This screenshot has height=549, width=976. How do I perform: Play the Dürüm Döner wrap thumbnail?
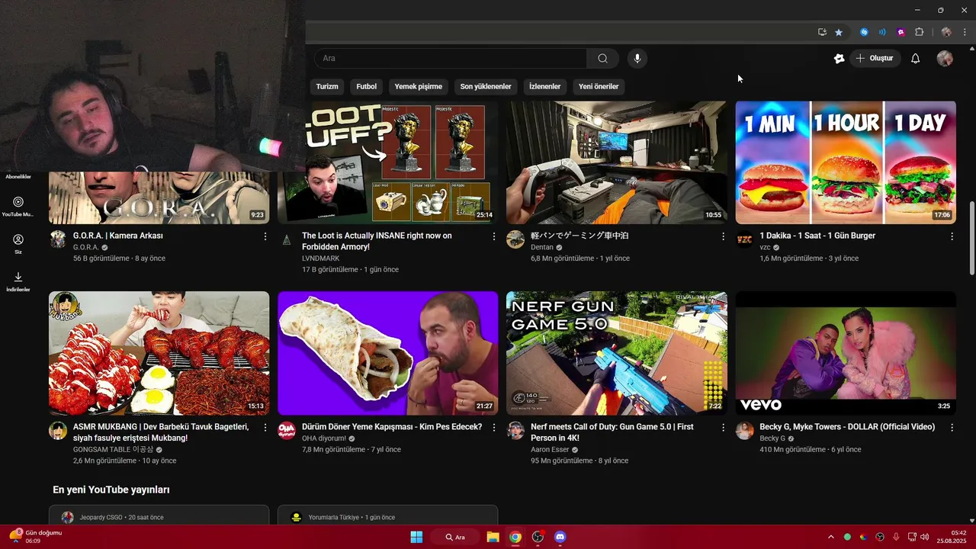pos(388,353)
